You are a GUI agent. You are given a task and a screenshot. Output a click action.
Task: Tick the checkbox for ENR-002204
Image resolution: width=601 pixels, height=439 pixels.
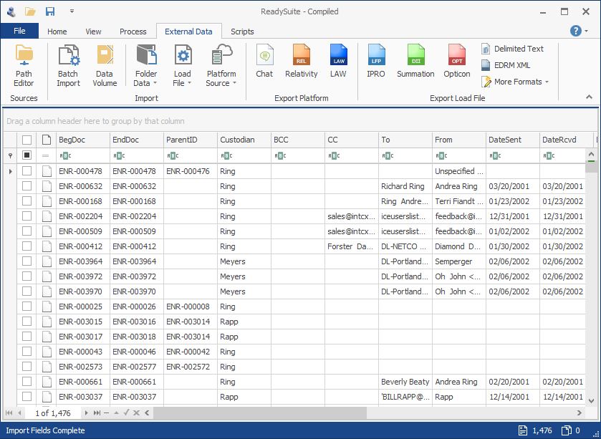[27, 216]
